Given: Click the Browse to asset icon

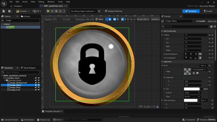Looking at the screenshot, I should (x=10, y=11).
